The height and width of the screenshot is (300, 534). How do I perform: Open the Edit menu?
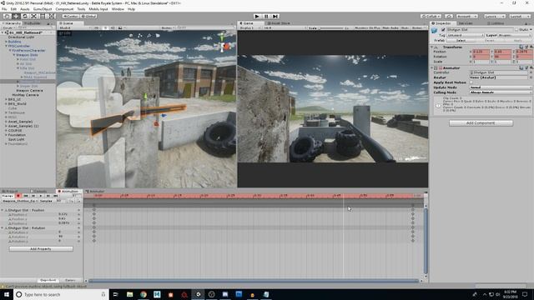coord(13,9)
